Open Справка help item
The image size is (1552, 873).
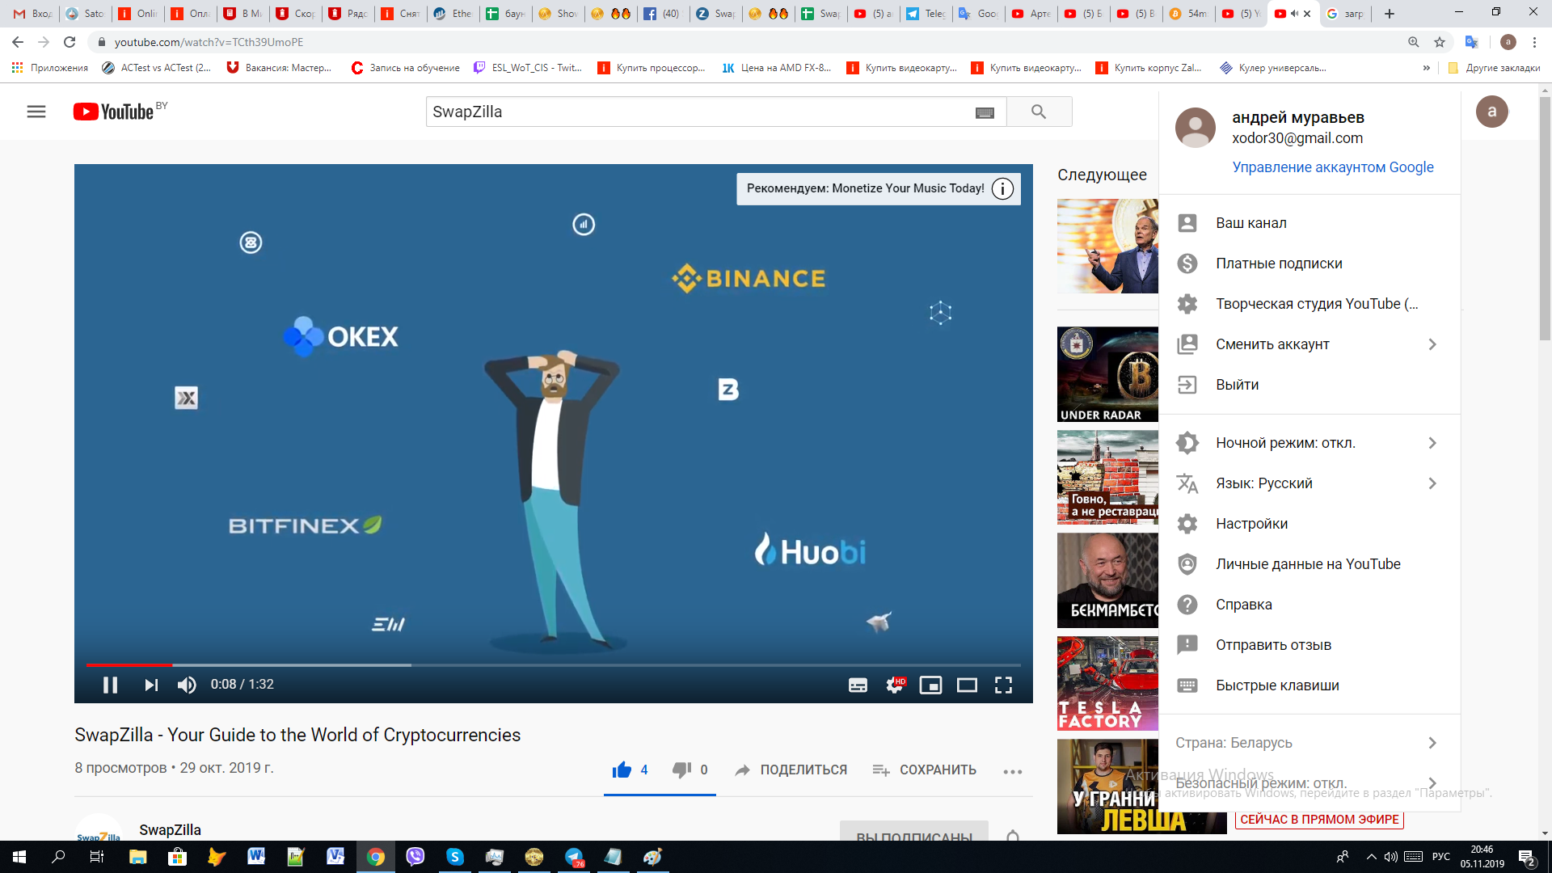pyautogui.click(x=1309, y=605)
